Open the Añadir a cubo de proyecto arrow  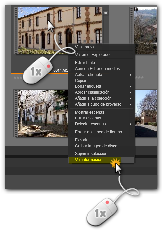click(131, 105)
